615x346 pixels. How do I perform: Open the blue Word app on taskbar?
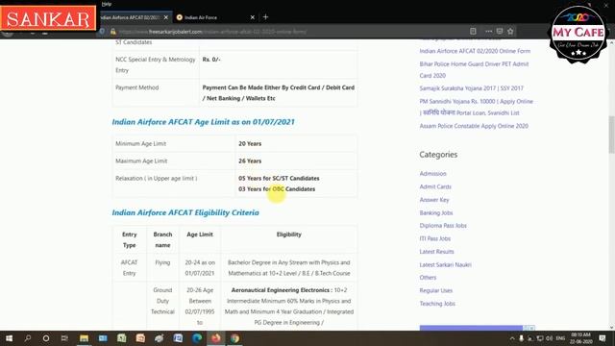[x=178, y=338]
